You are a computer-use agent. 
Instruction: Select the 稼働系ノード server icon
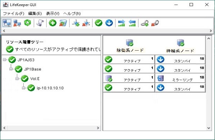[x=129, y=43]
